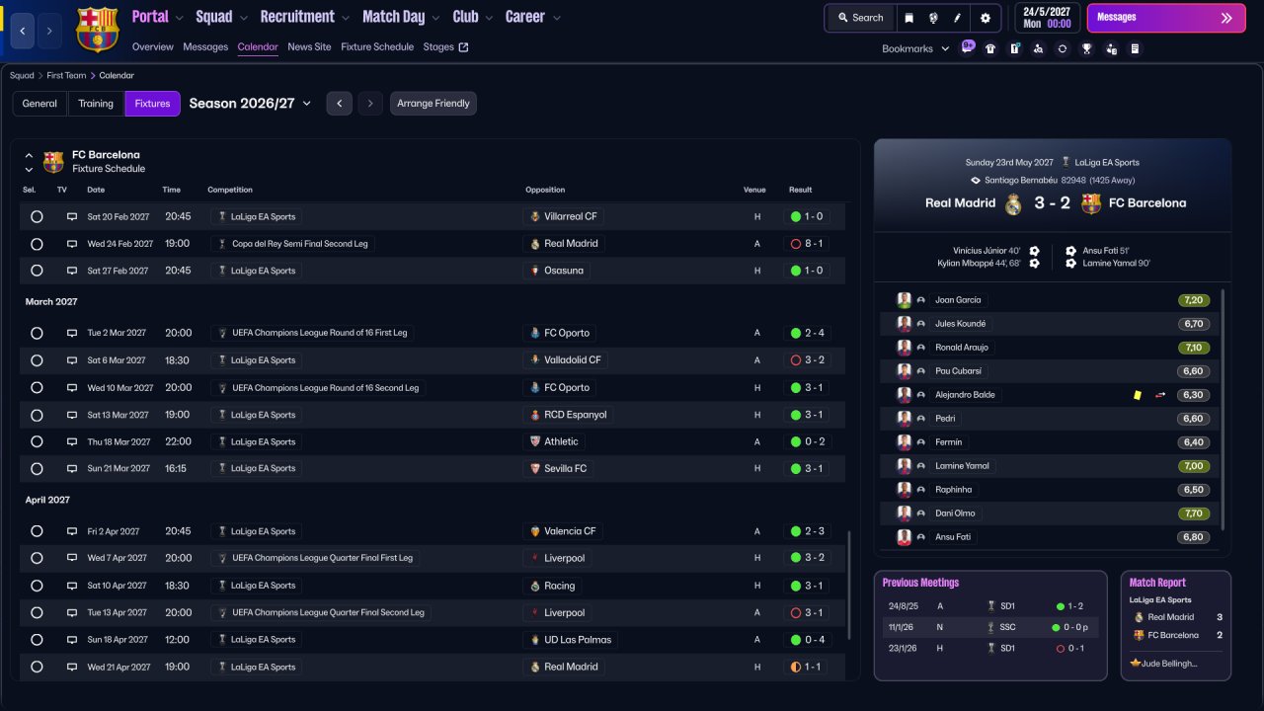Image resolution: width=1264 pixels, height=711 pixels.
Task: Go to the previous season arrow button
Action: (x=339, y=104)
